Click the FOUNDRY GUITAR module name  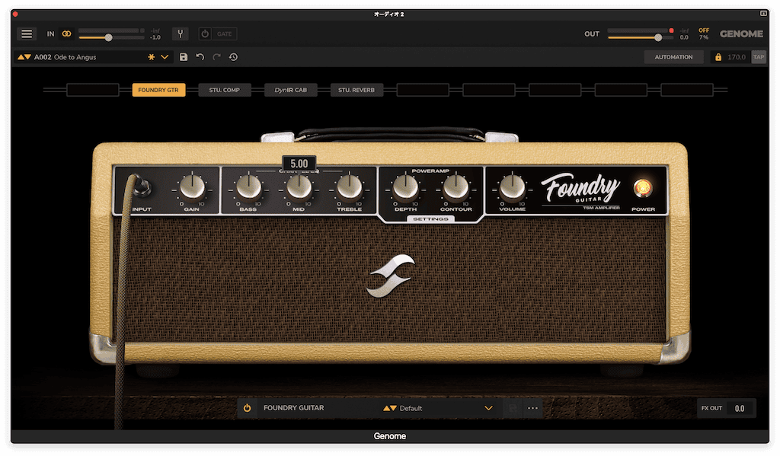[x=293, y=408]
